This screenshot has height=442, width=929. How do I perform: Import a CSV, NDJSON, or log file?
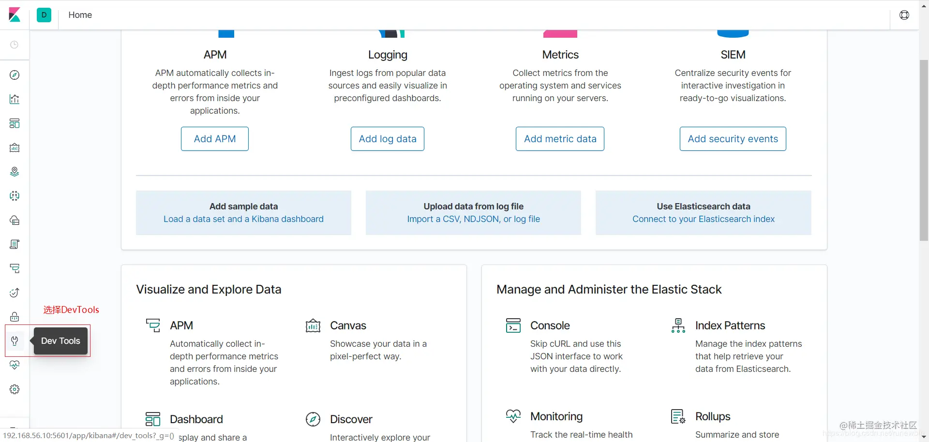point(473,219)
